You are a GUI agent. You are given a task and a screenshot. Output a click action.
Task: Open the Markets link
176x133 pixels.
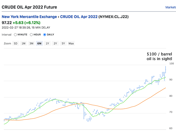click(170, 7)
